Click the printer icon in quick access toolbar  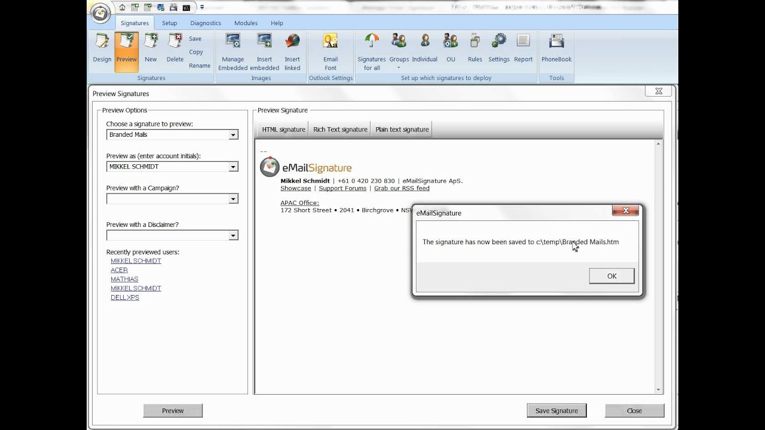click(173, 8)
